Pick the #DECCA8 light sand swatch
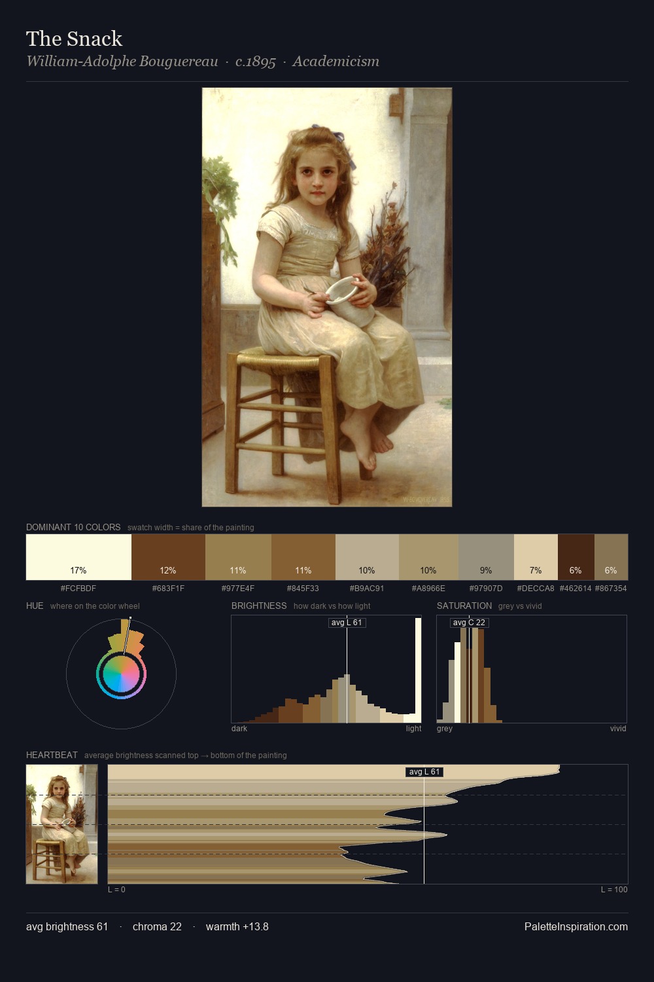Image resolution: width=654 pixels, height=982 pixels. coord(536,557)
